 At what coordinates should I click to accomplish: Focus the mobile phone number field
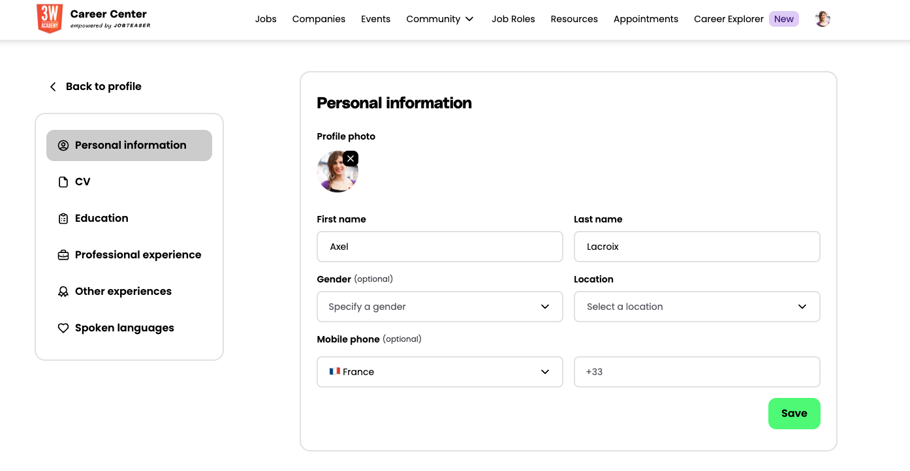(x=697, y=372)
